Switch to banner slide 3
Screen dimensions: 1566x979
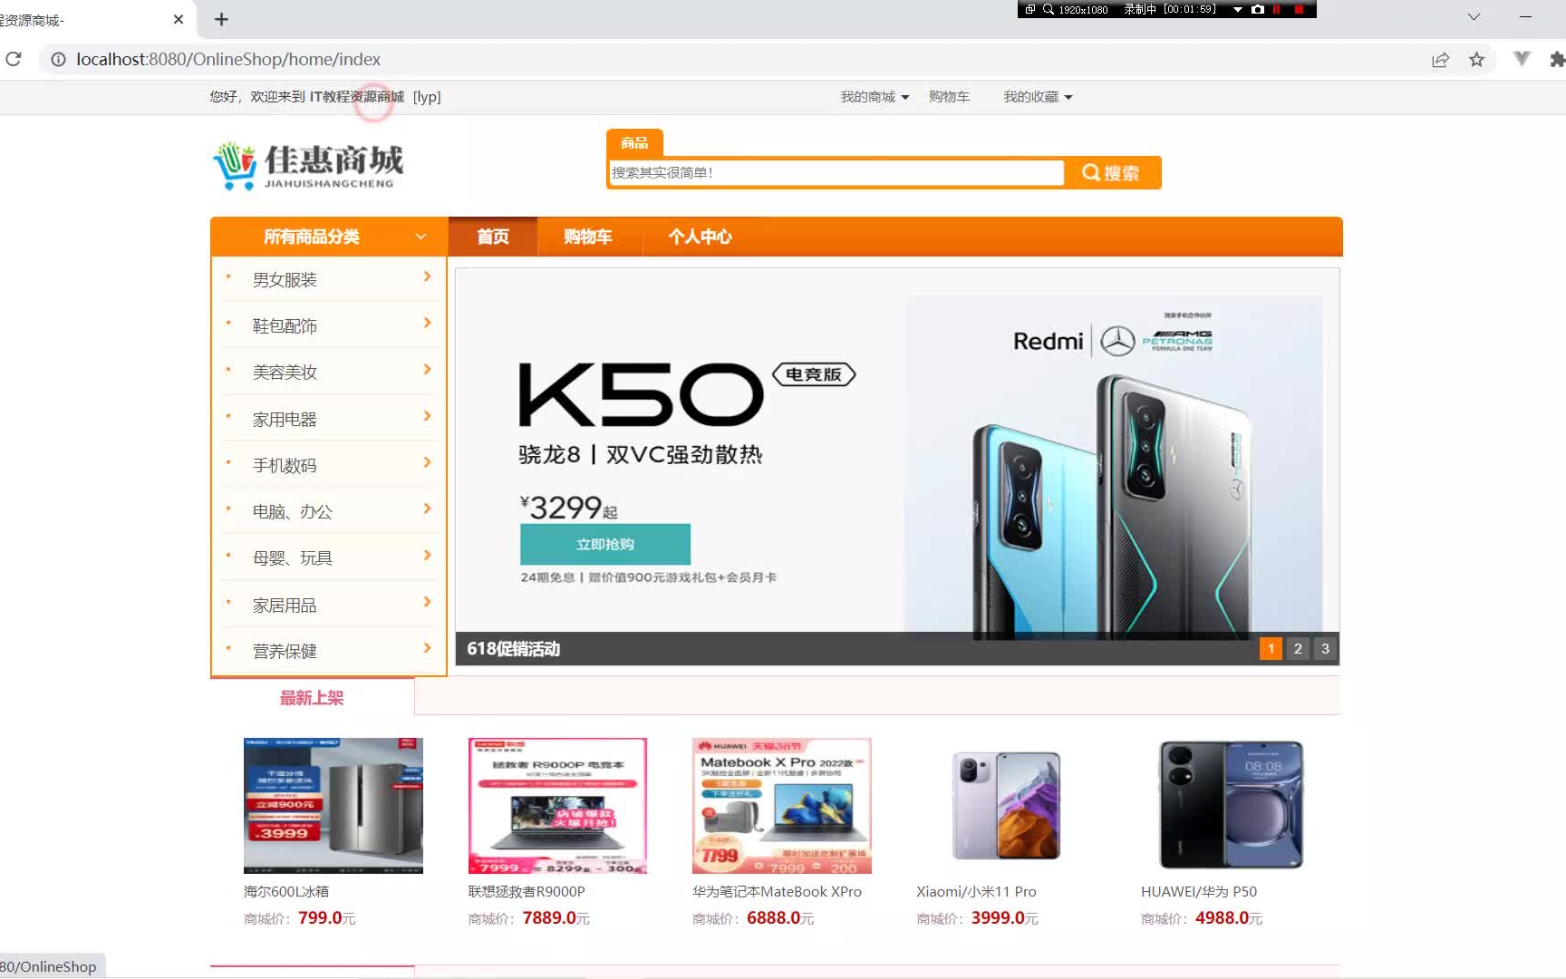click(x=1325, y=648)
